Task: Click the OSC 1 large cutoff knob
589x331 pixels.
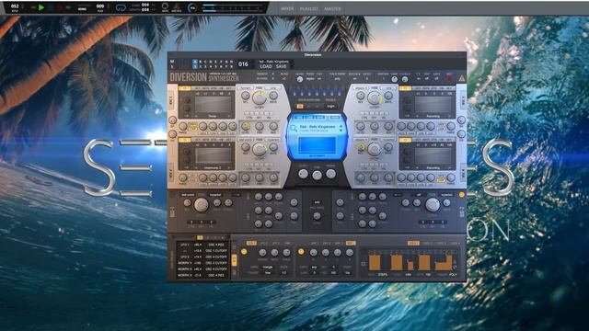Action: click(x=260, y=98)
